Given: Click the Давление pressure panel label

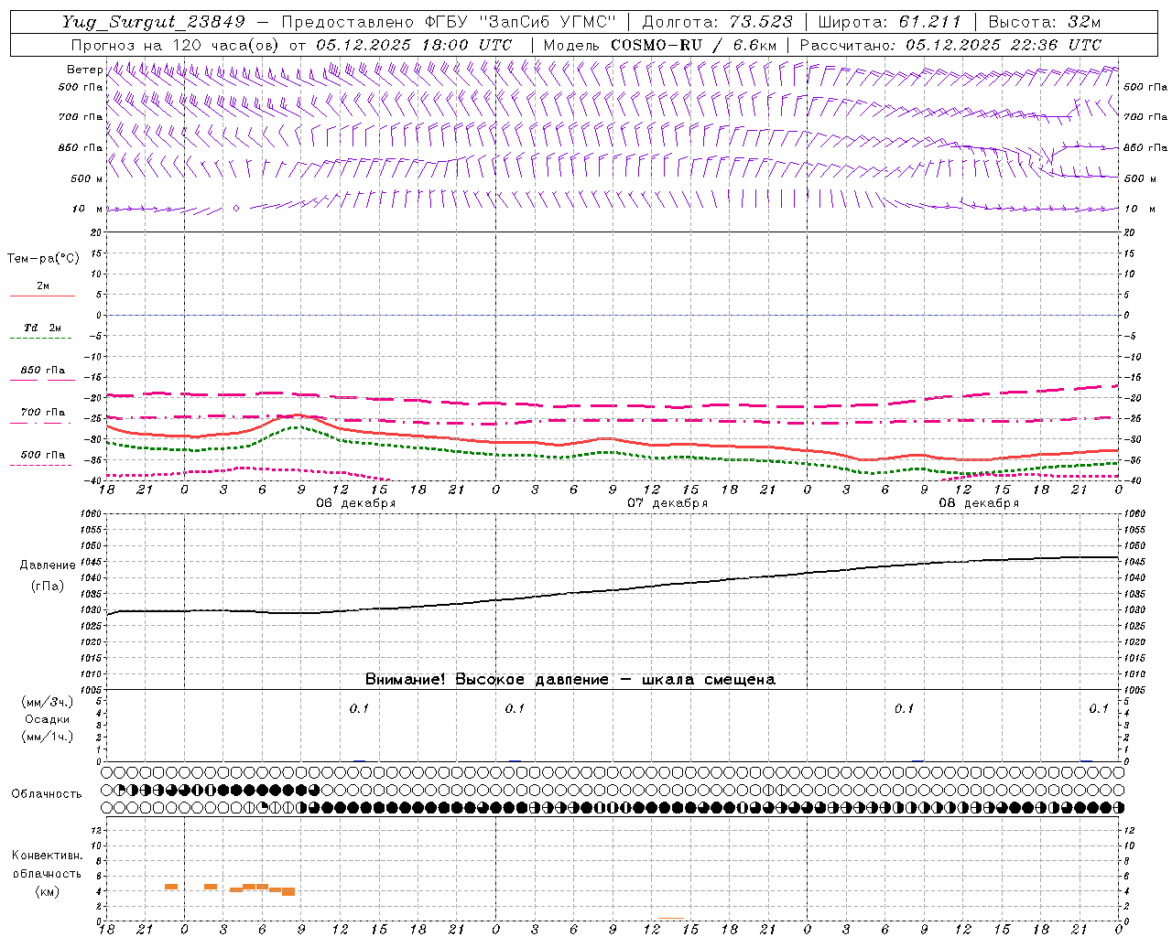Looking at the screenshot, I should (x=48, y=565).
